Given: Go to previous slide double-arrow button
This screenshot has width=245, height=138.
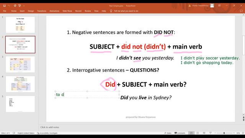Looking at the screenshot, I should coord(243,117).
